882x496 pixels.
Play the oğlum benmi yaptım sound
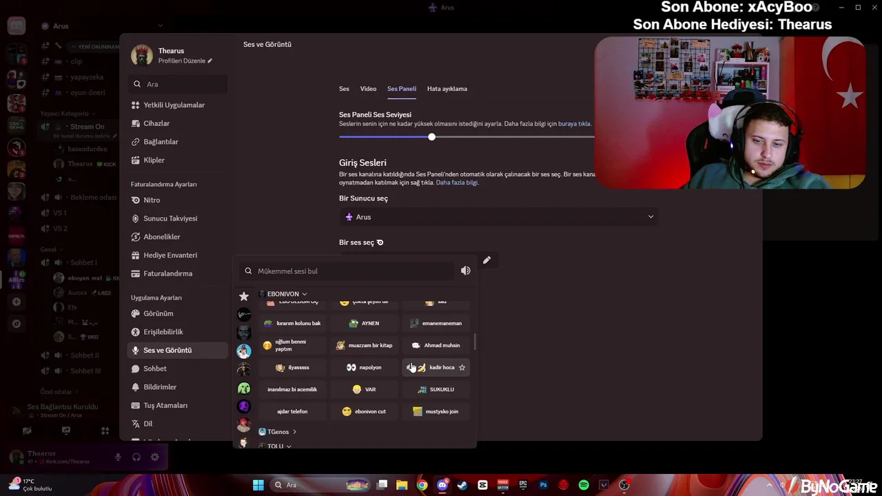coord(293,345)
